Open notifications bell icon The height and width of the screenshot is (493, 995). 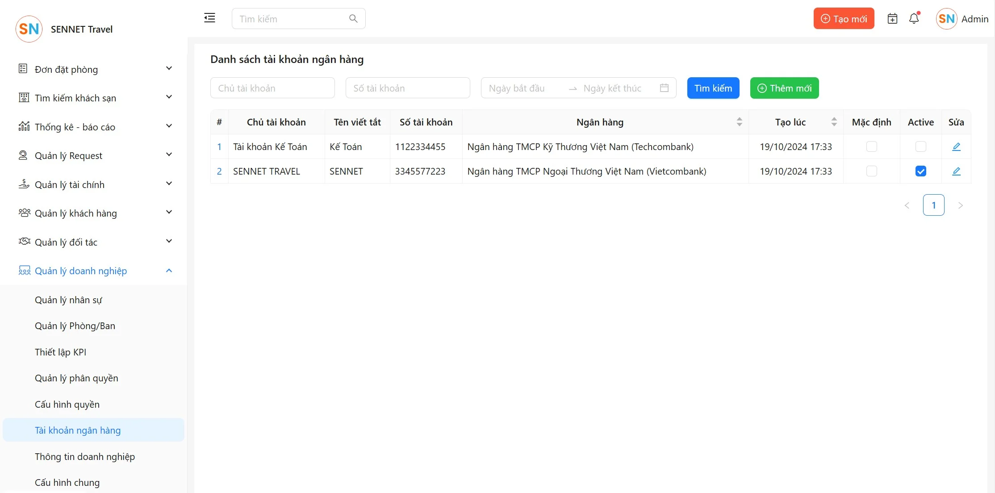914,19
